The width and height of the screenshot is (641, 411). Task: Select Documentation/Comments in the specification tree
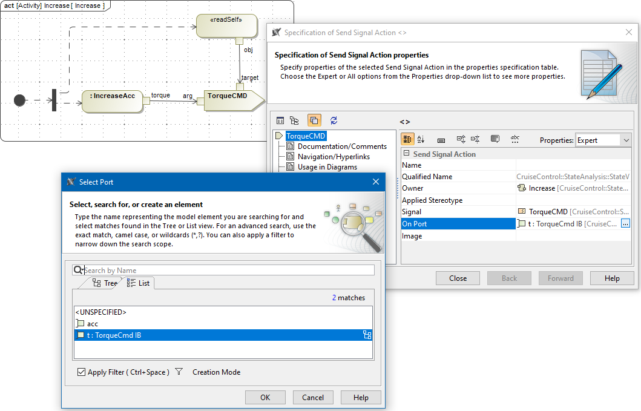pos(342,146)
